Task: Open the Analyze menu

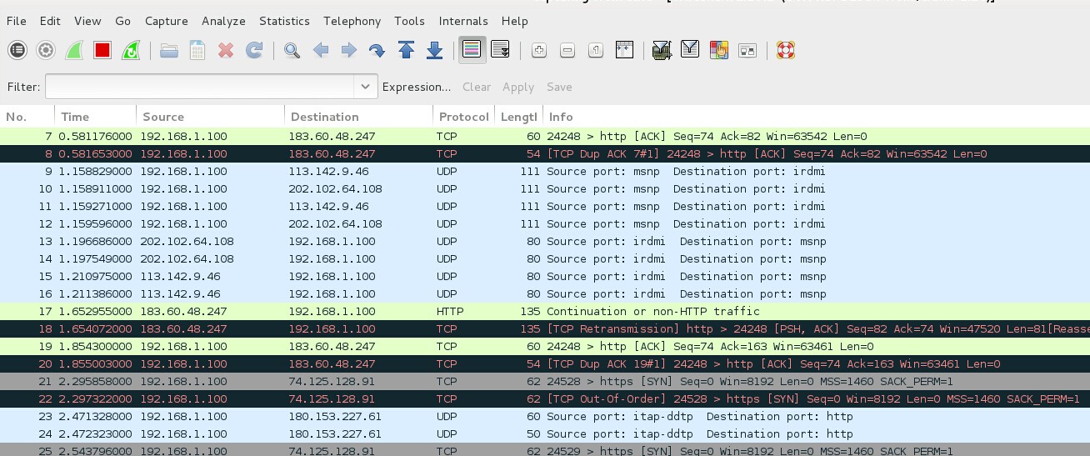Action: coord(223,21)
